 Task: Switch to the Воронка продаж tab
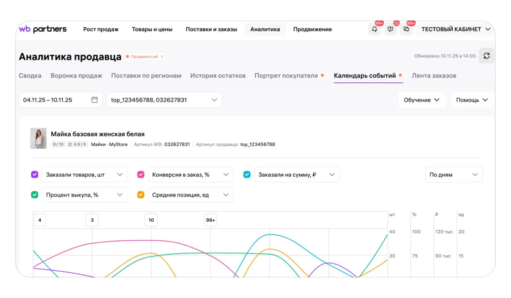click(x=76, y=76)
